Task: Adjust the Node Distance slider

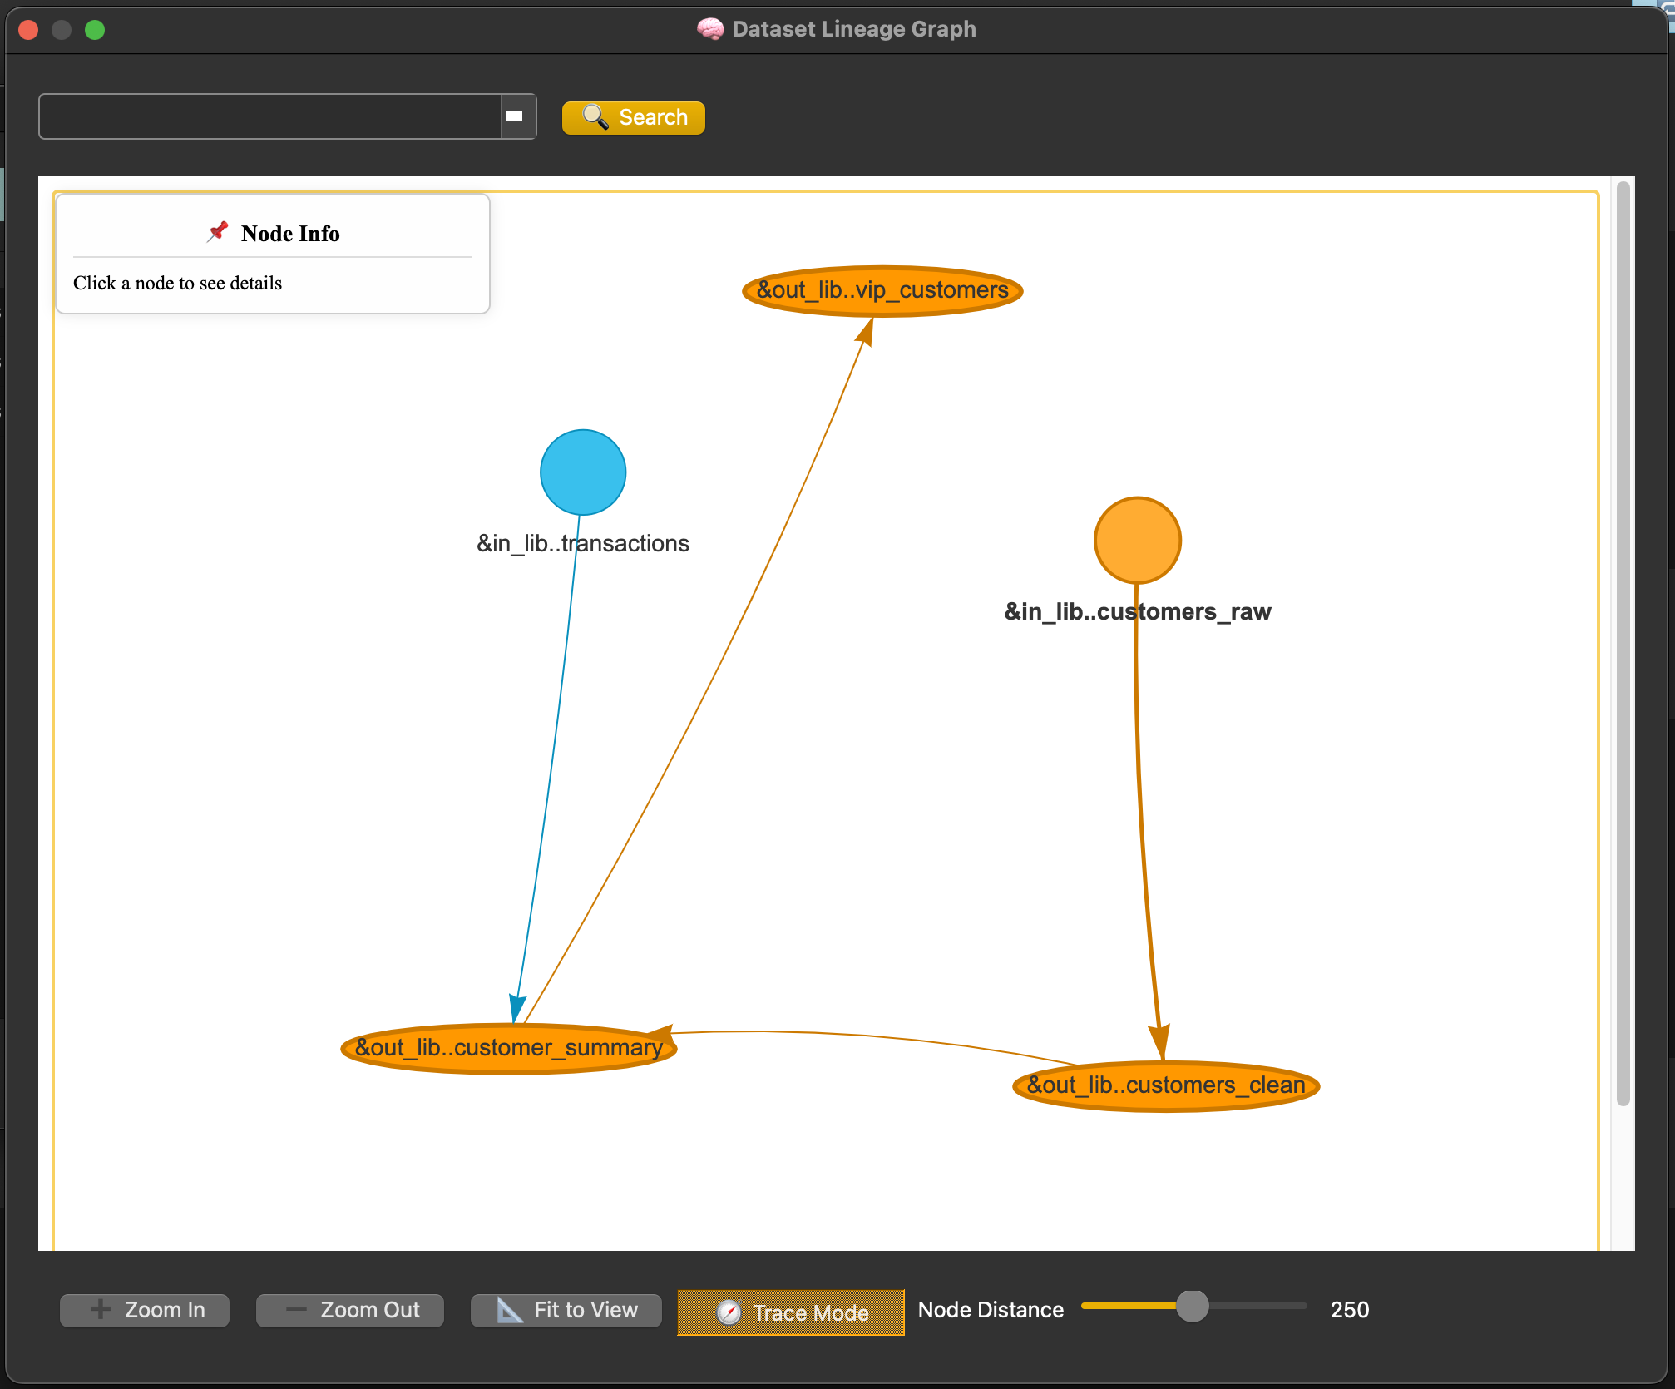Action: pyautogui.click(x=1193, y=1308)
